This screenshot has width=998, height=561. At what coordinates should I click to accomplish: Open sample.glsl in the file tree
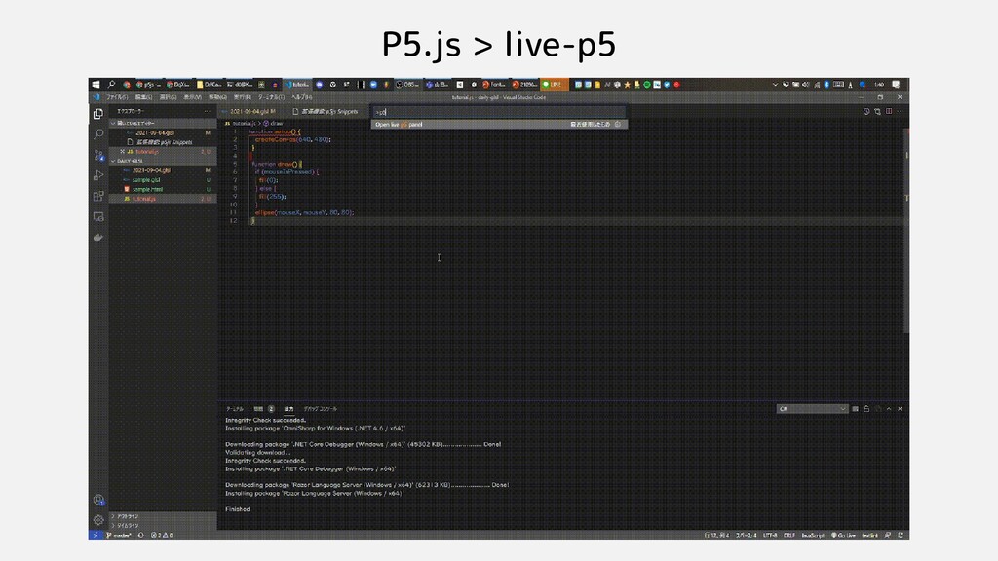[x=146, y=180]
